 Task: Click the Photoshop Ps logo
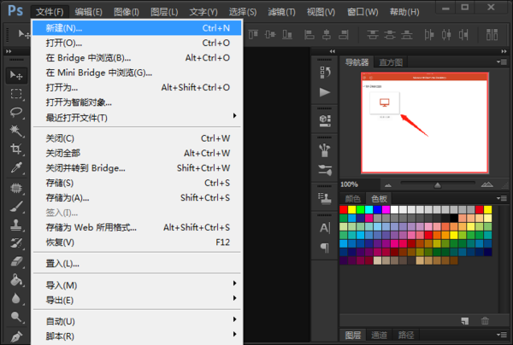coord(15,11)
